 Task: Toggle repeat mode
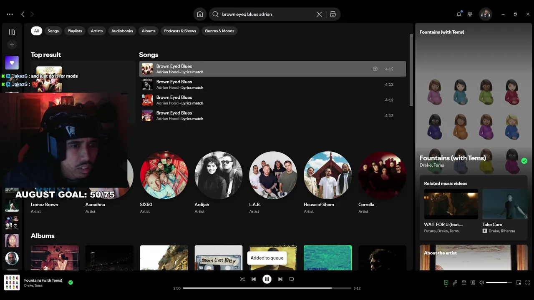[292, 279]
